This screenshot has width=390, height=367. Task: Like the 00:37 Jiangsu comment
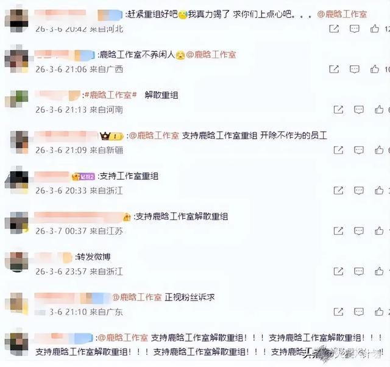[379, 231]
